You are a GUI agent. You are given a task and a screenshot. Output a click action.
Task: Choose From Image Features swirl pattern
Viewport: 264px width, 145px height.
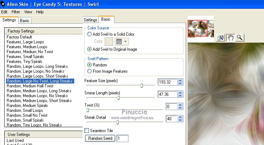pos(89,71)
